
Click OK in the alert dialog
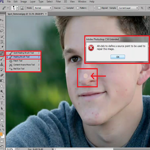point(118,57)
